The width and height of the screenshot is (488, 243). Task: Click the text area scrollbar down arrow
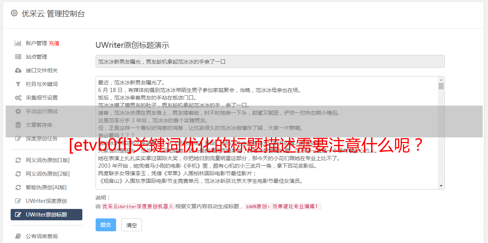click(x=441, y=185)
